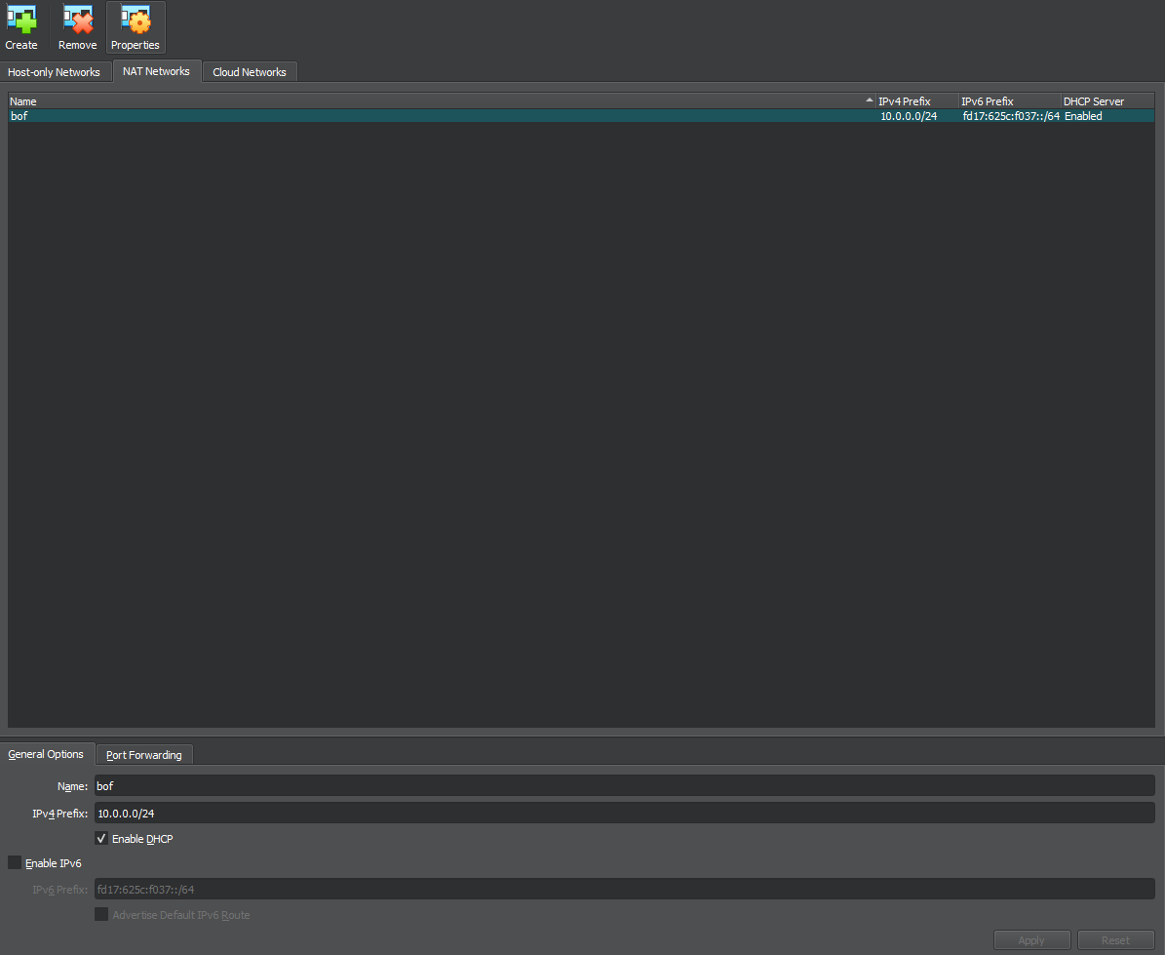Switch to Host-only Networks tab

pyautogui.click(x=54, y=72)
